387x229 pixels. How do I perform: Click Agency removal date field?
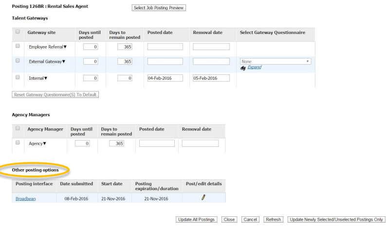click(200, 143)
